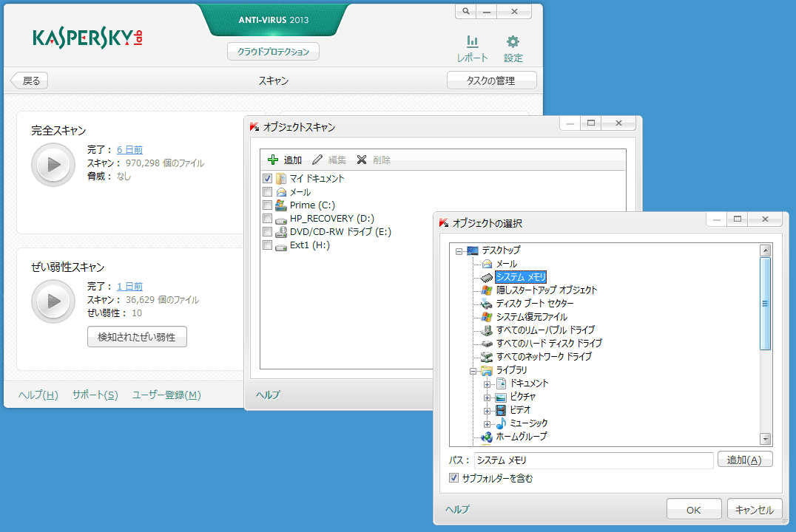Click the システム復元ファイル icon
Image resolution: width=796 pixels, height=532 pixels.
pos(486,317)
